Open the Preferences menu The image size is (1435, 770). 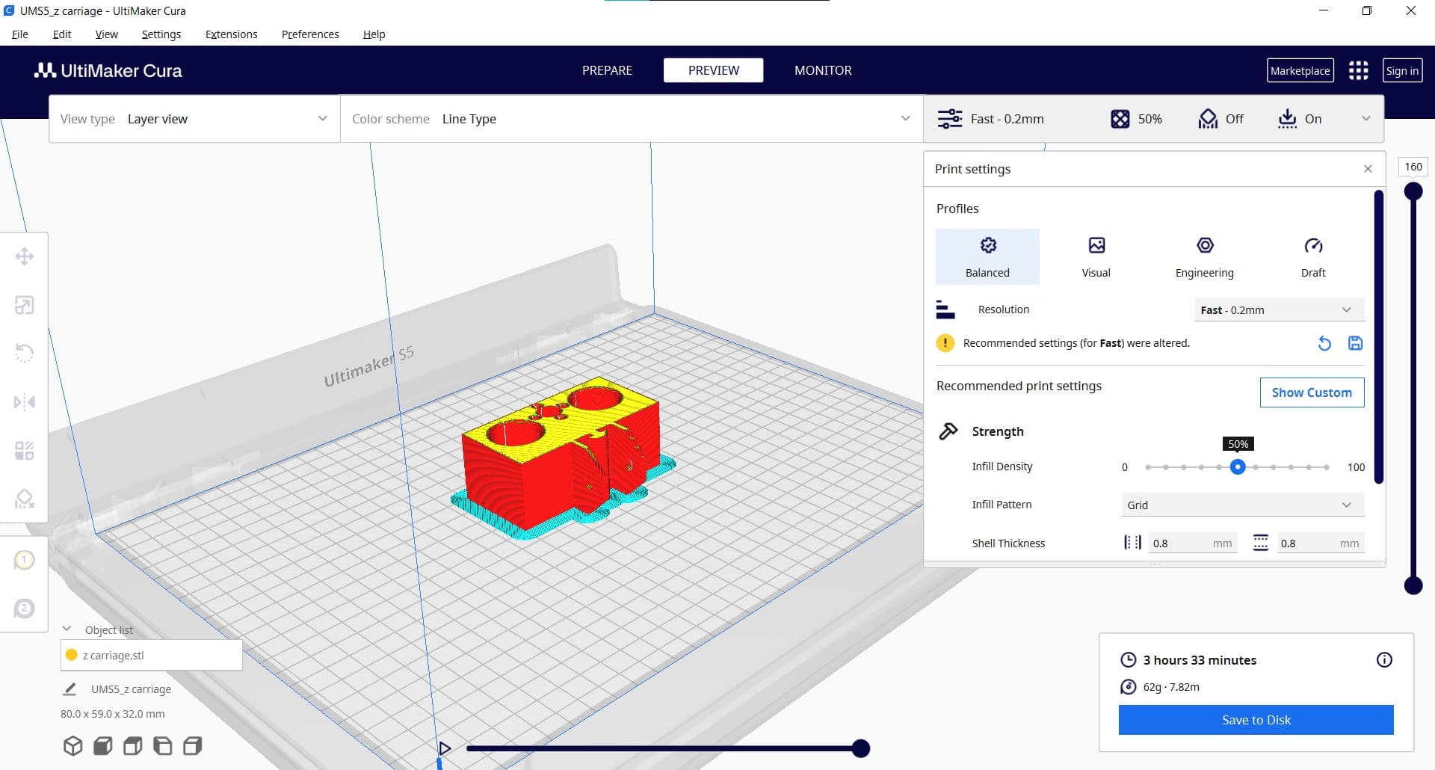click(310, 34)
